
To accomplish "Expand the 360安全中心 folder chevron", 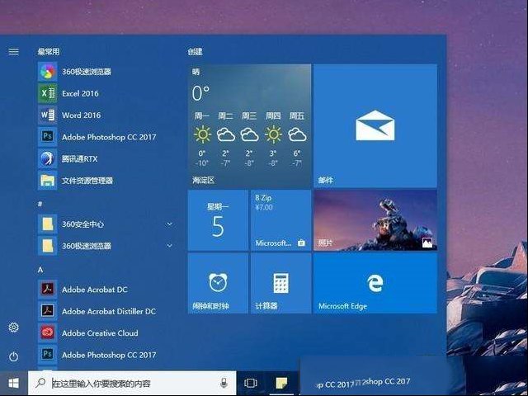I will click(x=170, y=224).
